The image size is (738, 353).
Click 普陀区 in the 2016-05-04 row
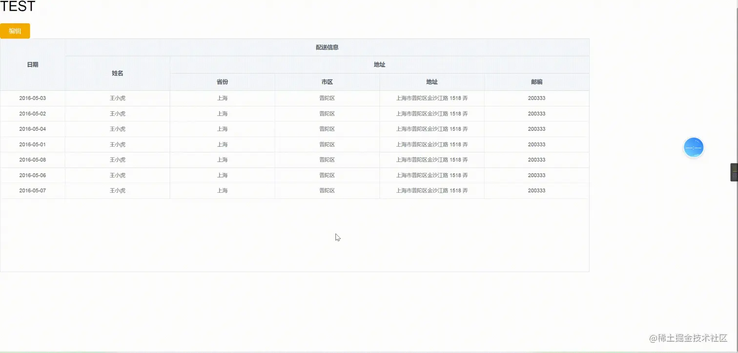coord(327,129)
